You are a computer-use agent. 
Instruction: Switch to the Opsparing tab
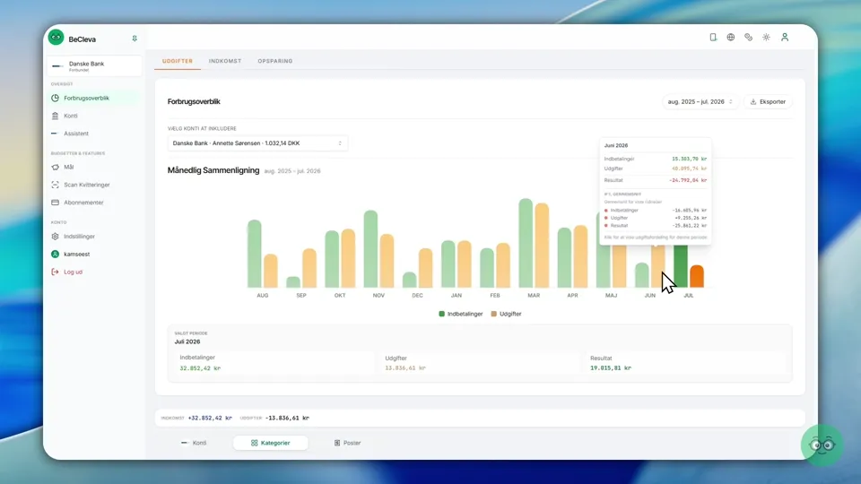275,61
